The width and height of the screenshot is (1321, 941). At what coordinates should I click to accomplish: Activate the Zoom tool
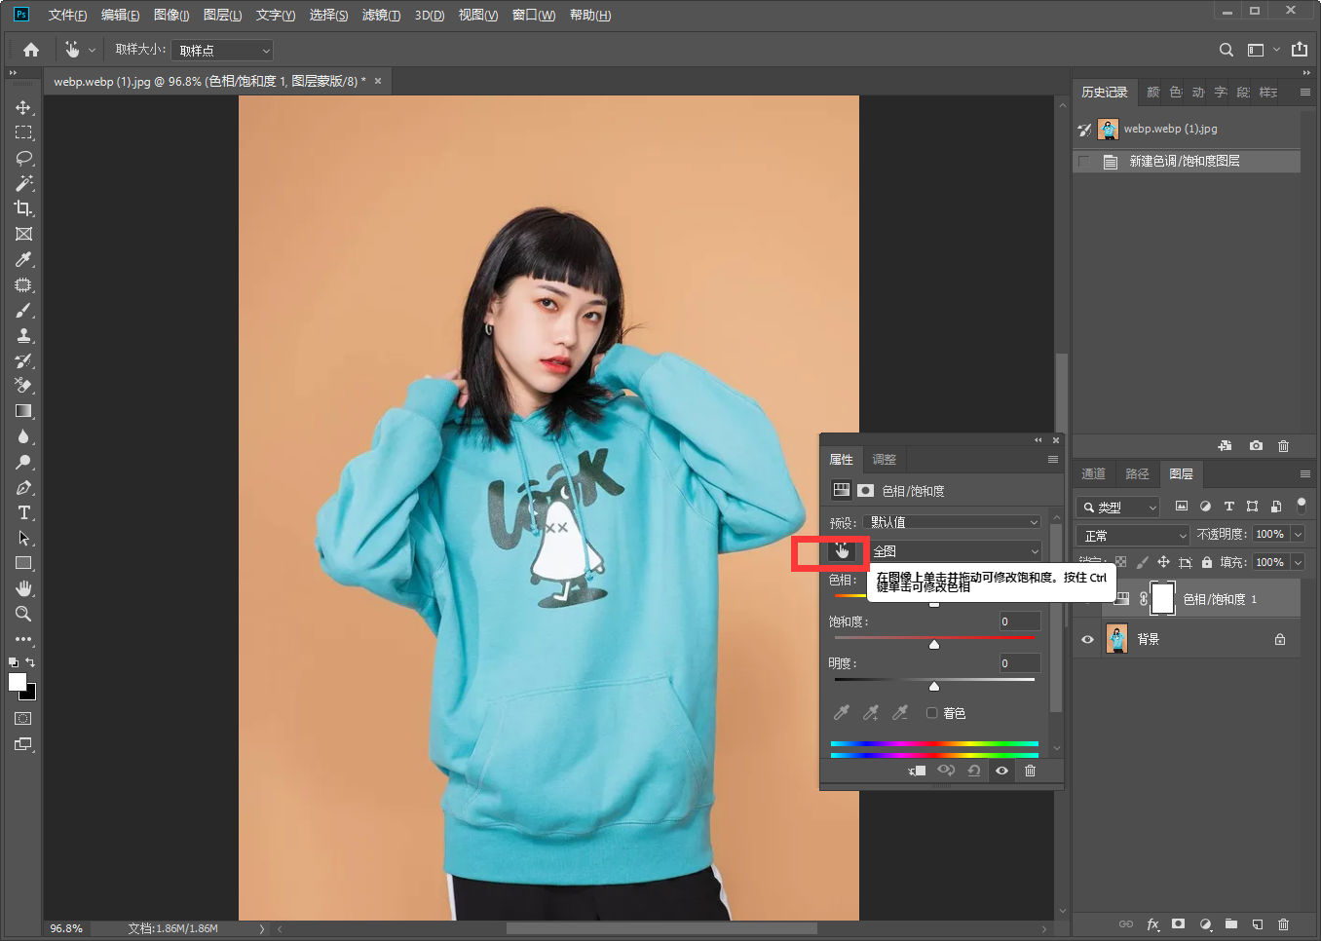(23, 615)
